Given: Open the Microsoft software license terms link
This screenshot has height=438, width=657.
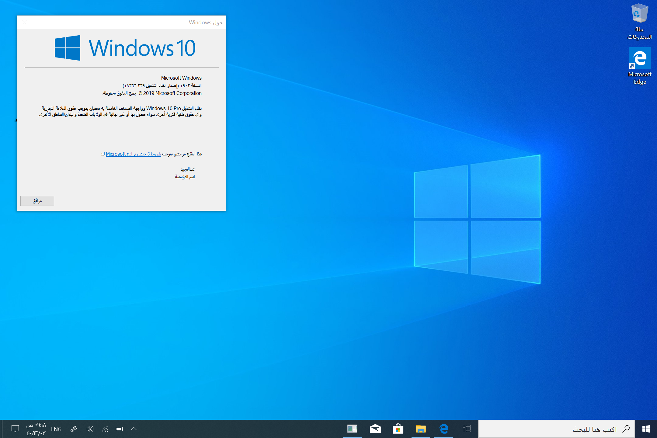Looking at the screenshot, I should pos(133,154).
